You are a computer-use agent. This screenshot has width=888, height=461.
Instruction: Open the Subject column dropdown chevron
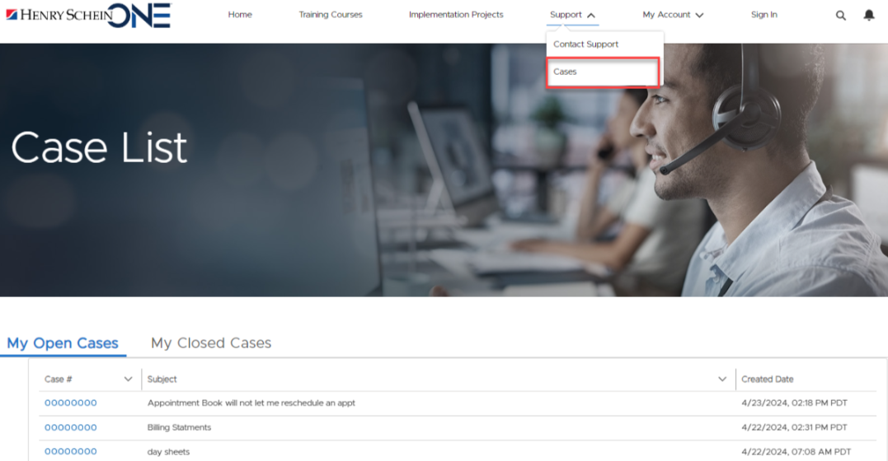click(722, 380)
